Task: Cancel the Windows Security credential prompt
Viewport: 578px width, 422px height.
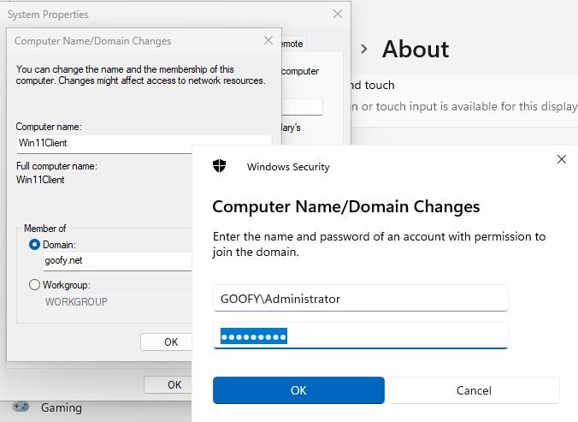Action: [x=474, y=390]
